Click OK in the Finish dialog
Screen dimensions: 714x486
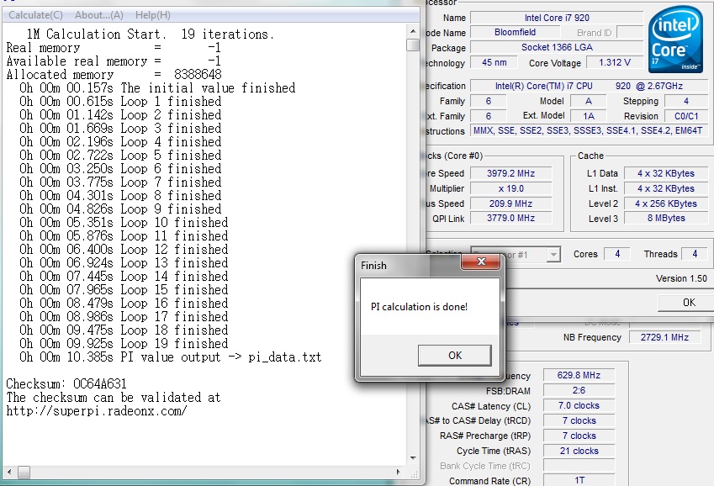coord(454,356)
